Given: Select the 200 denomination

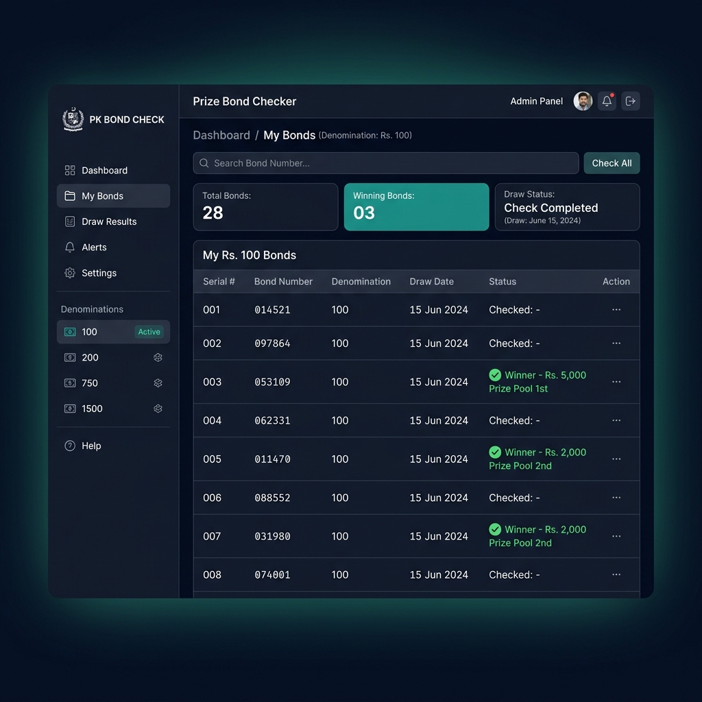Looking at the screenshot, I should point(113,358).
